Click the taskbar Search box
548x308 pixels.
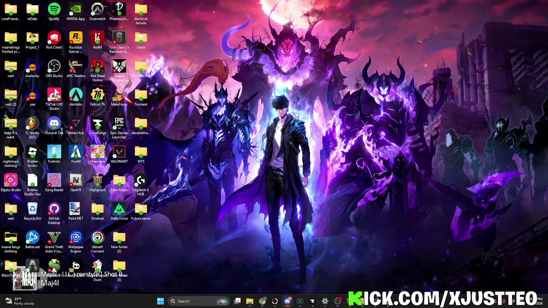pos(199,301)
